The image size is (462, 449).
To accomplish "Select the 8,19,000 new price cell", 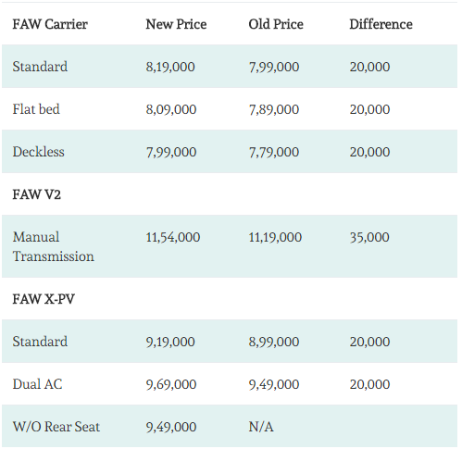I will pos(170,67).
